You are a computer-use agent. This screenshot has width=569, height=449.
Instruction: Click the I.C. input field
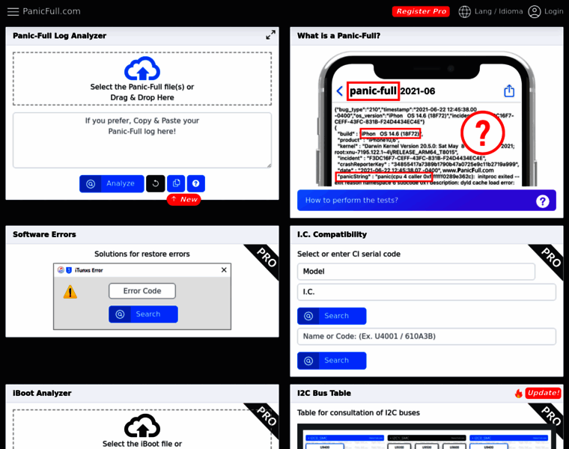point(426,292)
